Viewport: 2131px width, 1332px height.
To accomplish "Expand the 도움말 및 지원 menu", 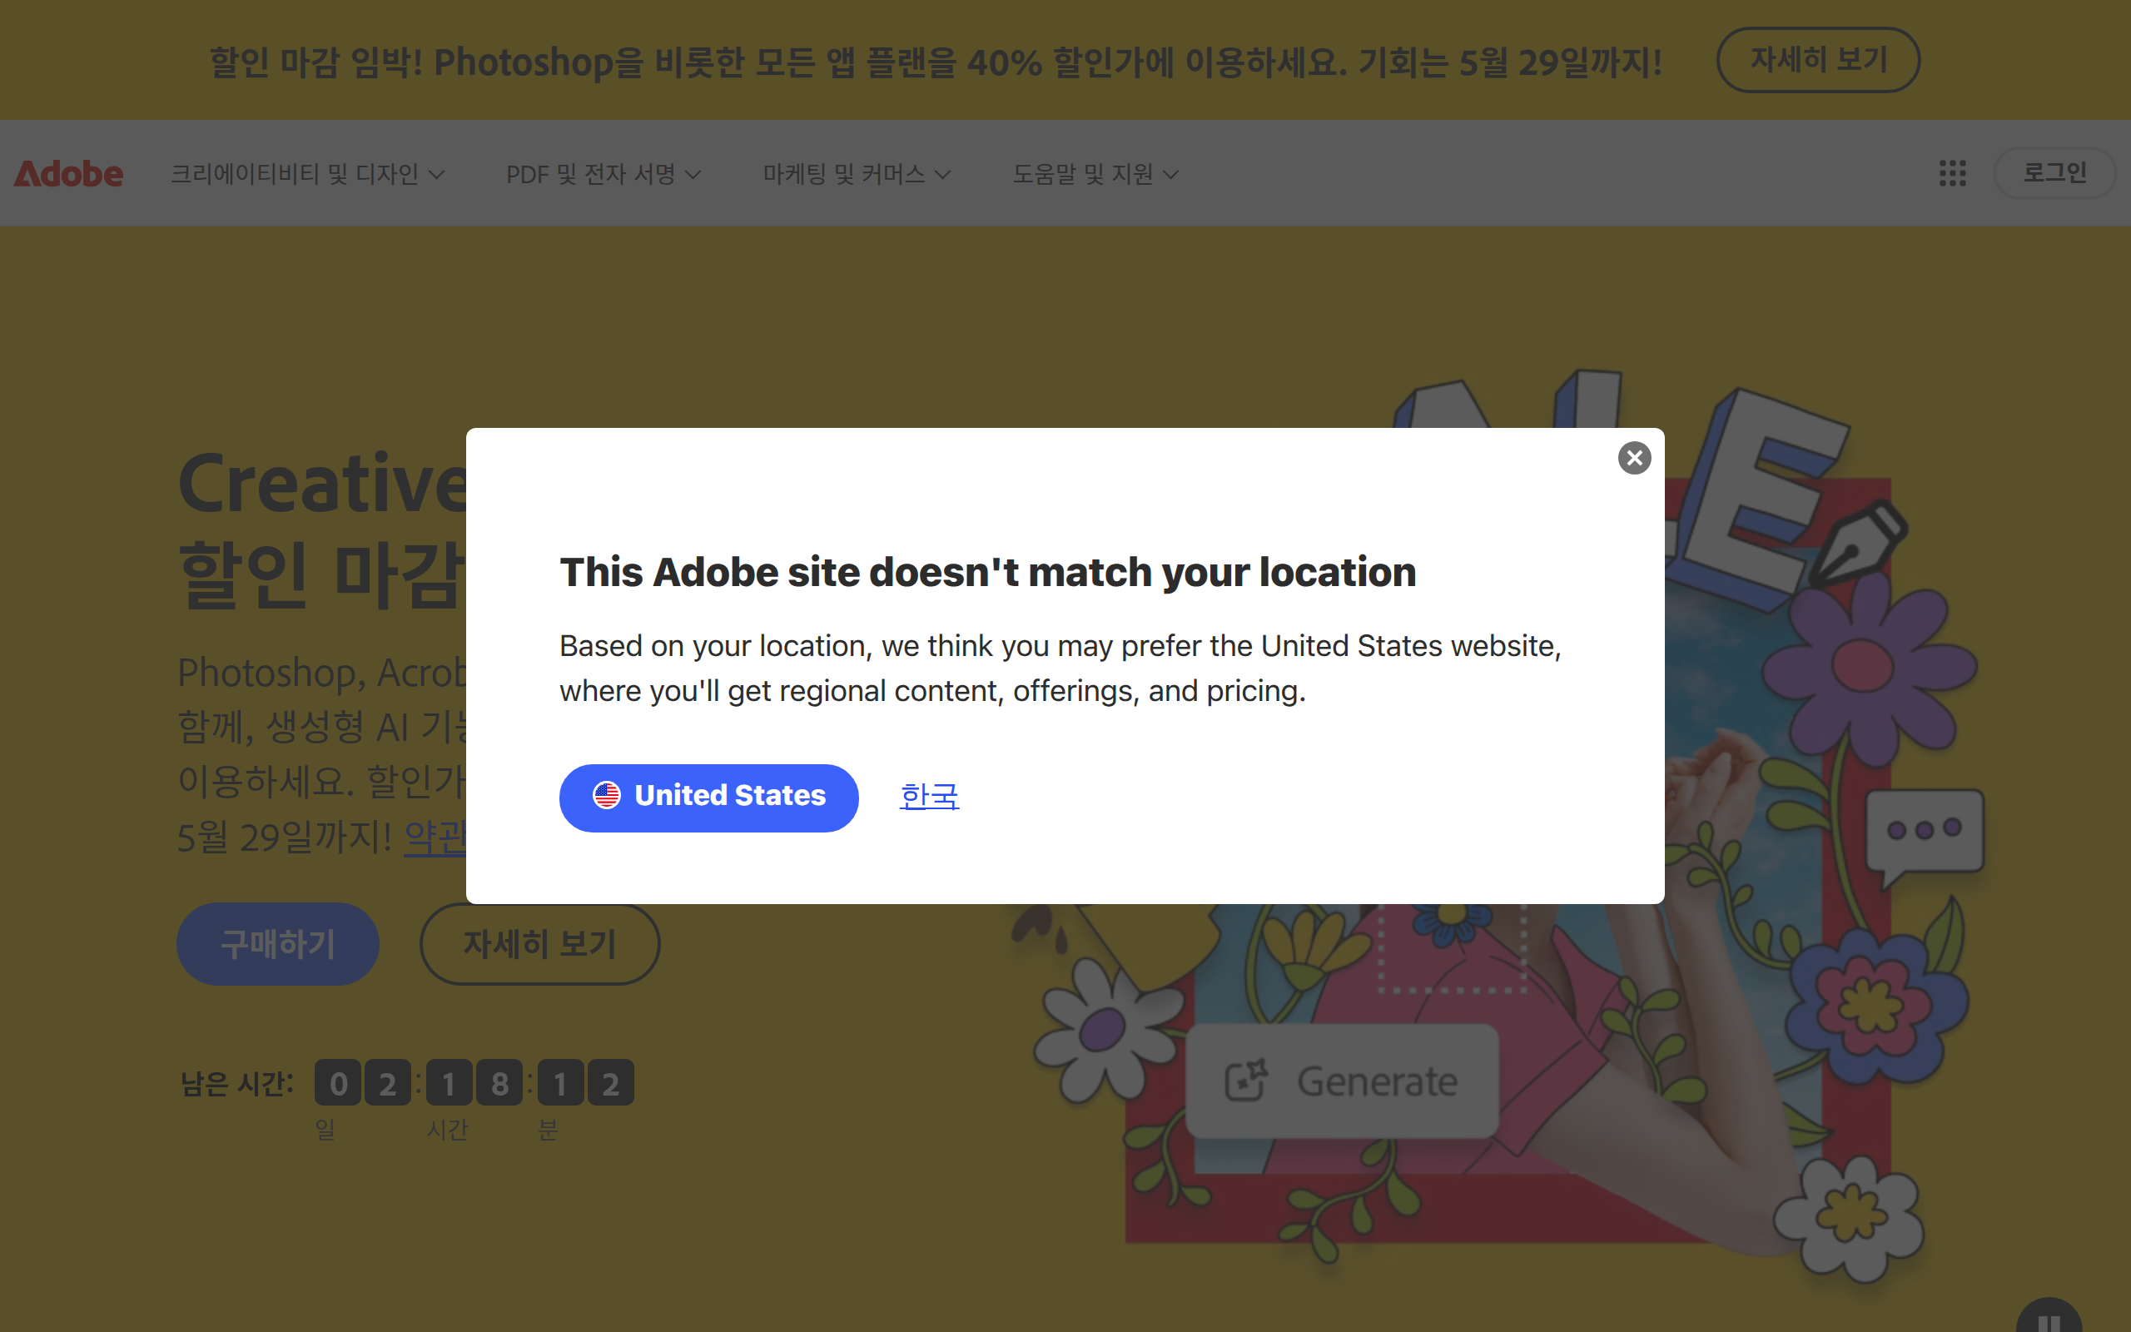I will pos(1095,175).
